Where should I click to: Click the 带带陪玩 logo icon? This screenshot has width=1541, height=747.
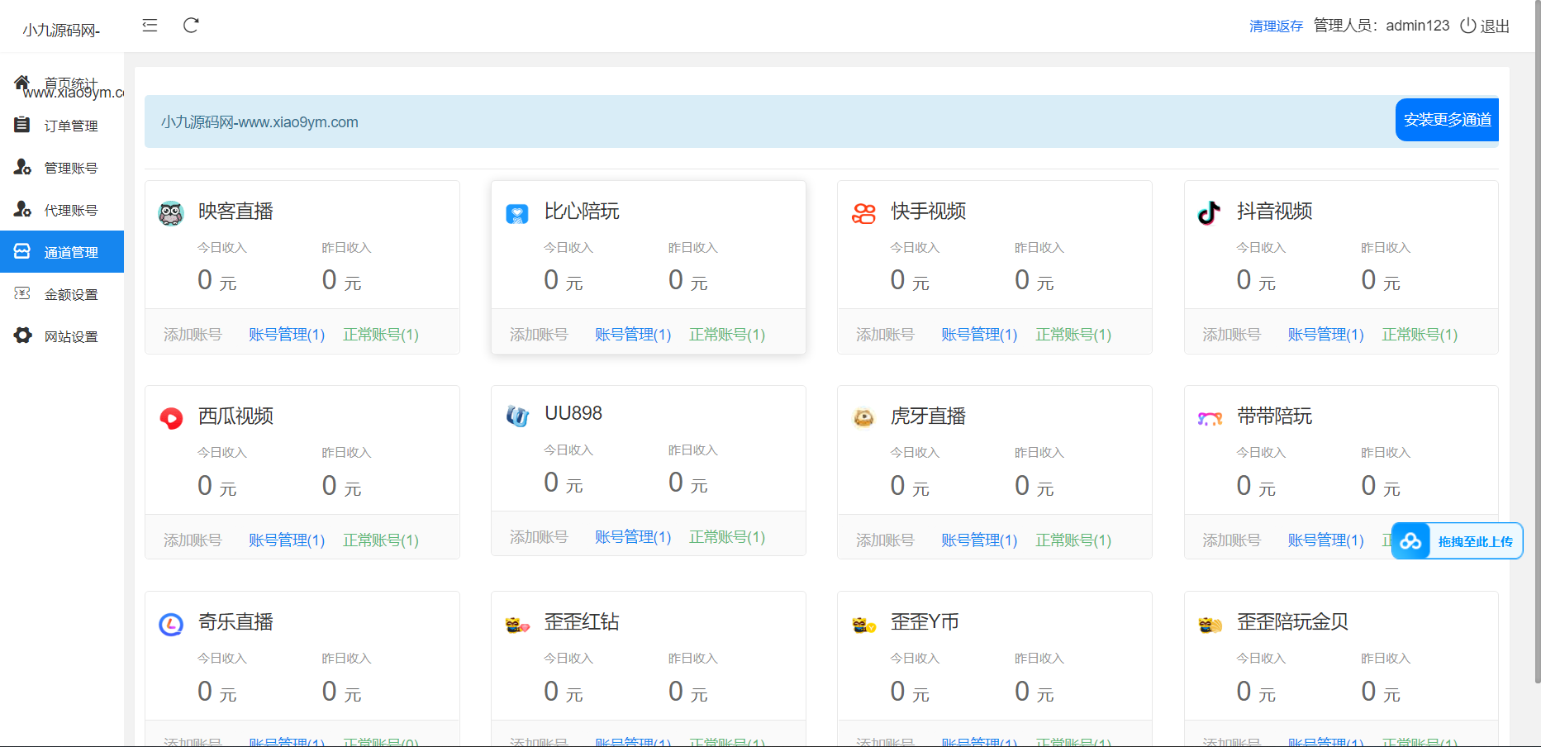[1210, 419]
